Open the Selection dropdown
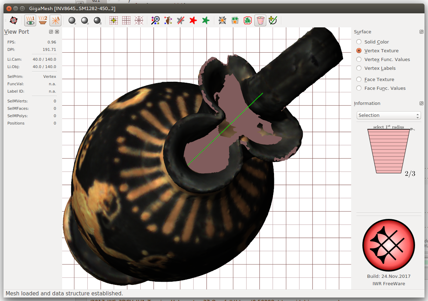Screen dimensions: 428x301 pyautogui.click(x=389, y=115)
